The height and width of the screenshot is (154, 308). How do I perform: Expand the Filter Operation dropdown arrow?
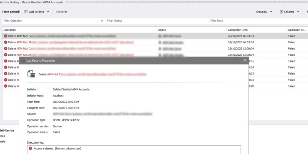102,21
